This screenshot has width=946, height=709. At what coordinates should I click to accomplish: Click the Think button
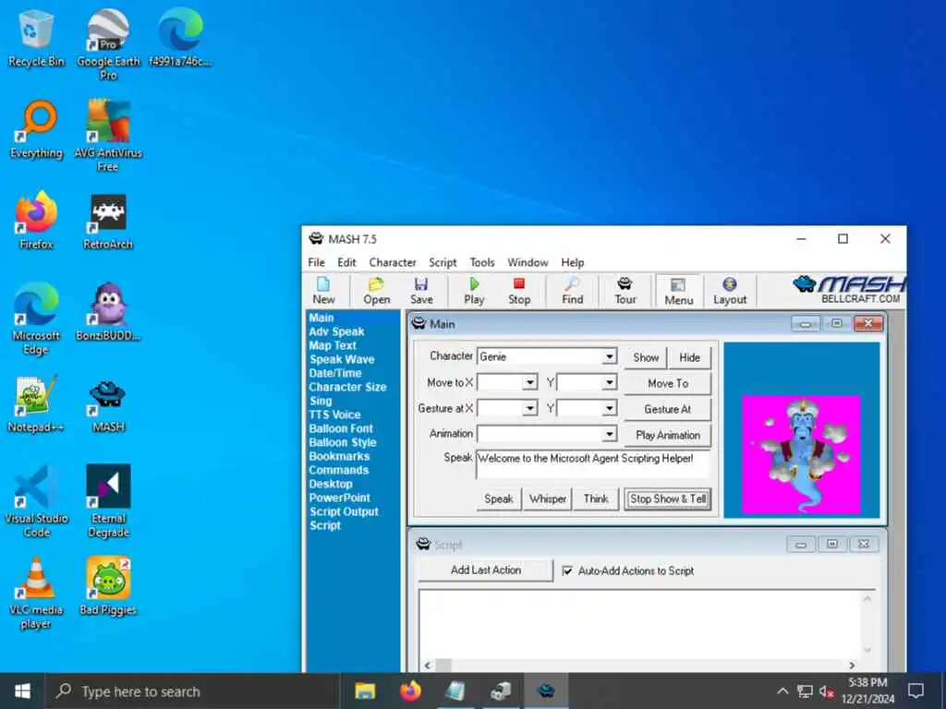[596, 499]
